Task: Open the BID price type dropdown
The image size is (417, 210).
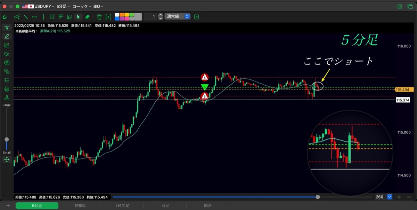Action: coord(98,6)
